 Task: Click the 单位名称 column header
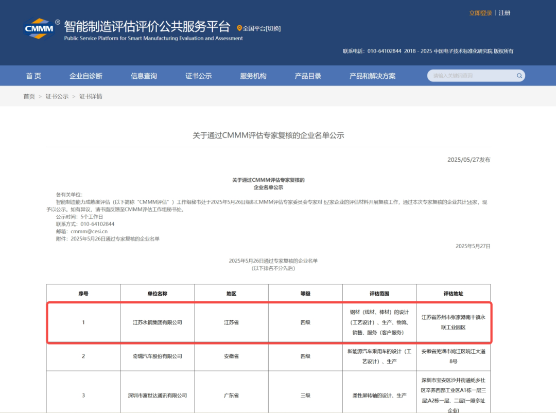point(158,294)
